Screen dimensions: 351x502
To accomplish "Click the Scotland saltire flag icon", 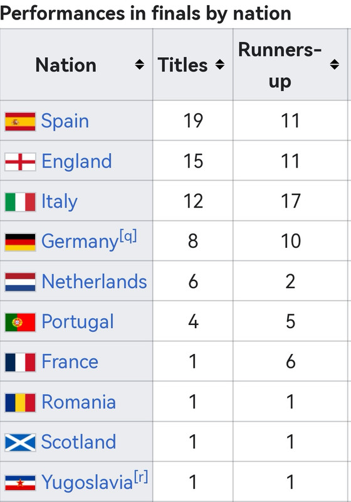I will pos(20,442).
